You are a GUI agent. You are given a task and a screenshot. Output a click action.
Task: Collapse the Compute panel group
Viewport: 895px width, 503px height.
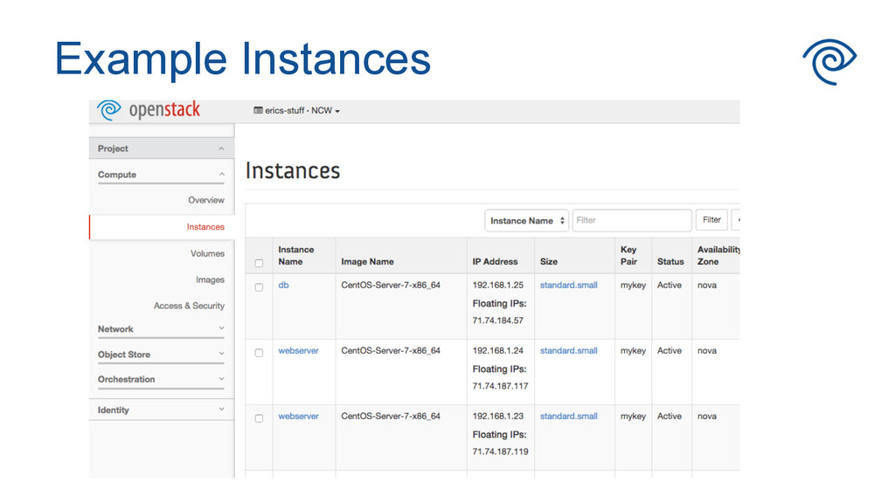(x=161, y=175)
